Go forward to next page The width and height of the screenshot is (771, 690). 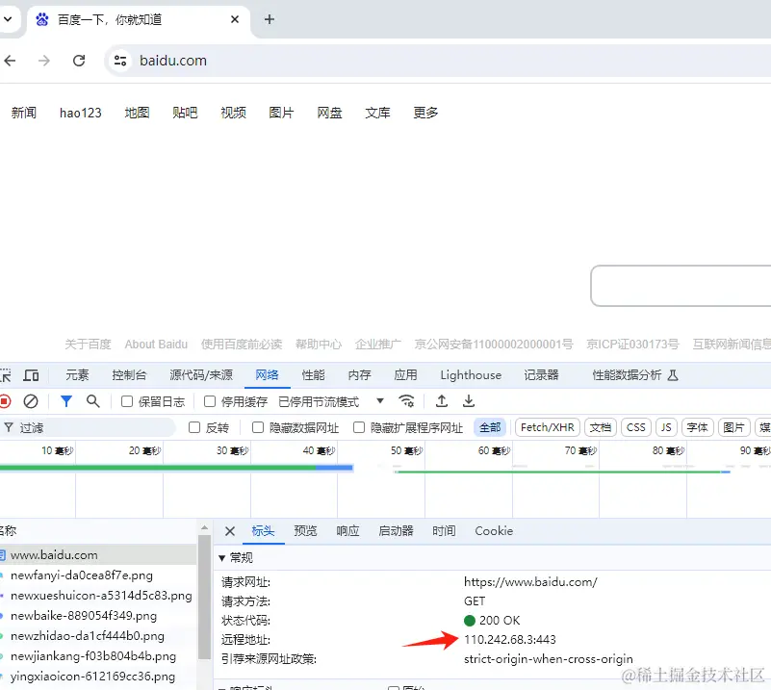[x=44, y=61]
